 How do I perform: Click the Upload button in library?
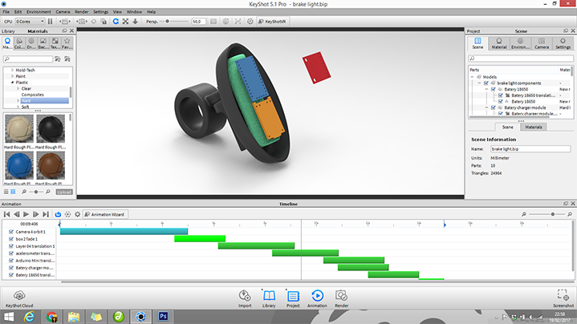64,192
